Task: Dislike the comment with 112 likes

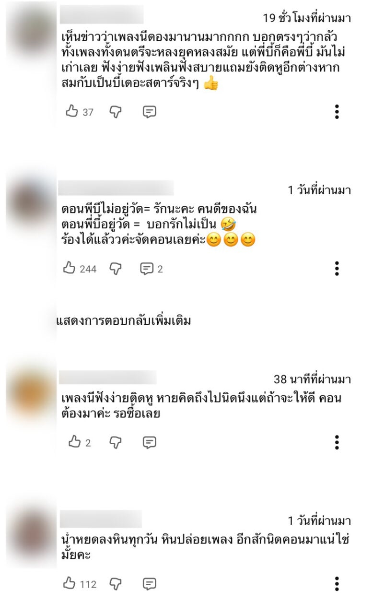Action: [115, 584]
